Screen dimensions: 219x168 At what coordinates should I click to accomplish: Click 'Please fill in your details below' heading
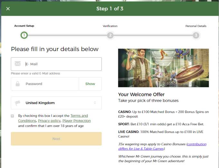click(55, 49)
